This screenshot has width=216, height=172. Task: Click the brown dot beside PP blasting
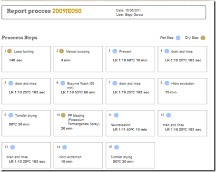point(63,115)
